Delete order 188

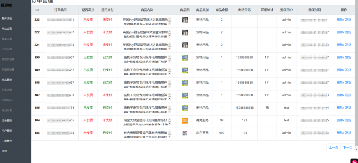(x=340, y=83)
